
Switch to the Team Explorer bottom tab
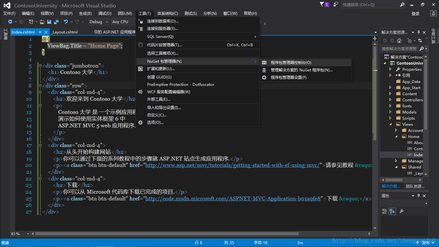pos(415,186)
